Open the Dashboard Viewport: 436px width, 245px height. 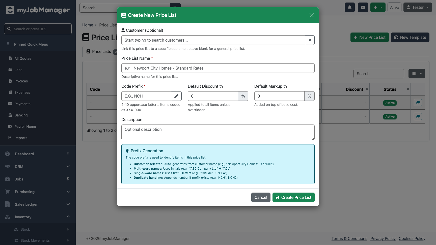(x=24, y=154)
